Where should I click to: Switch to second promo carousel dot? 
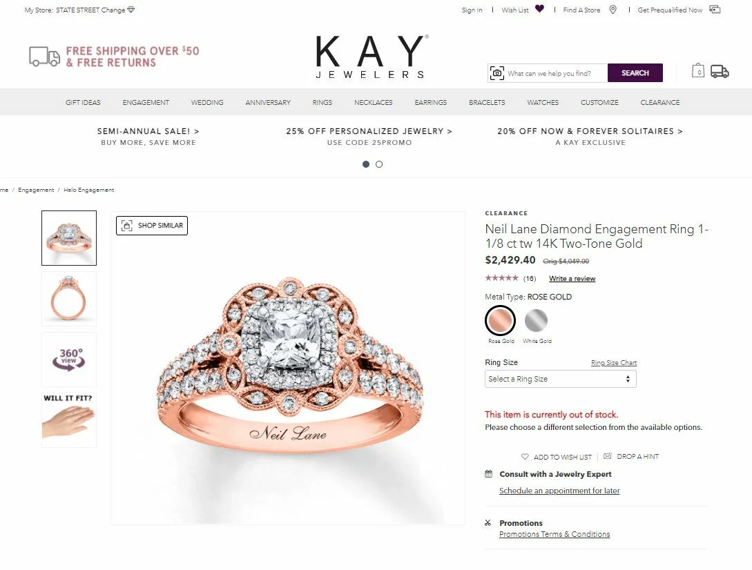(x=379, y=164)
